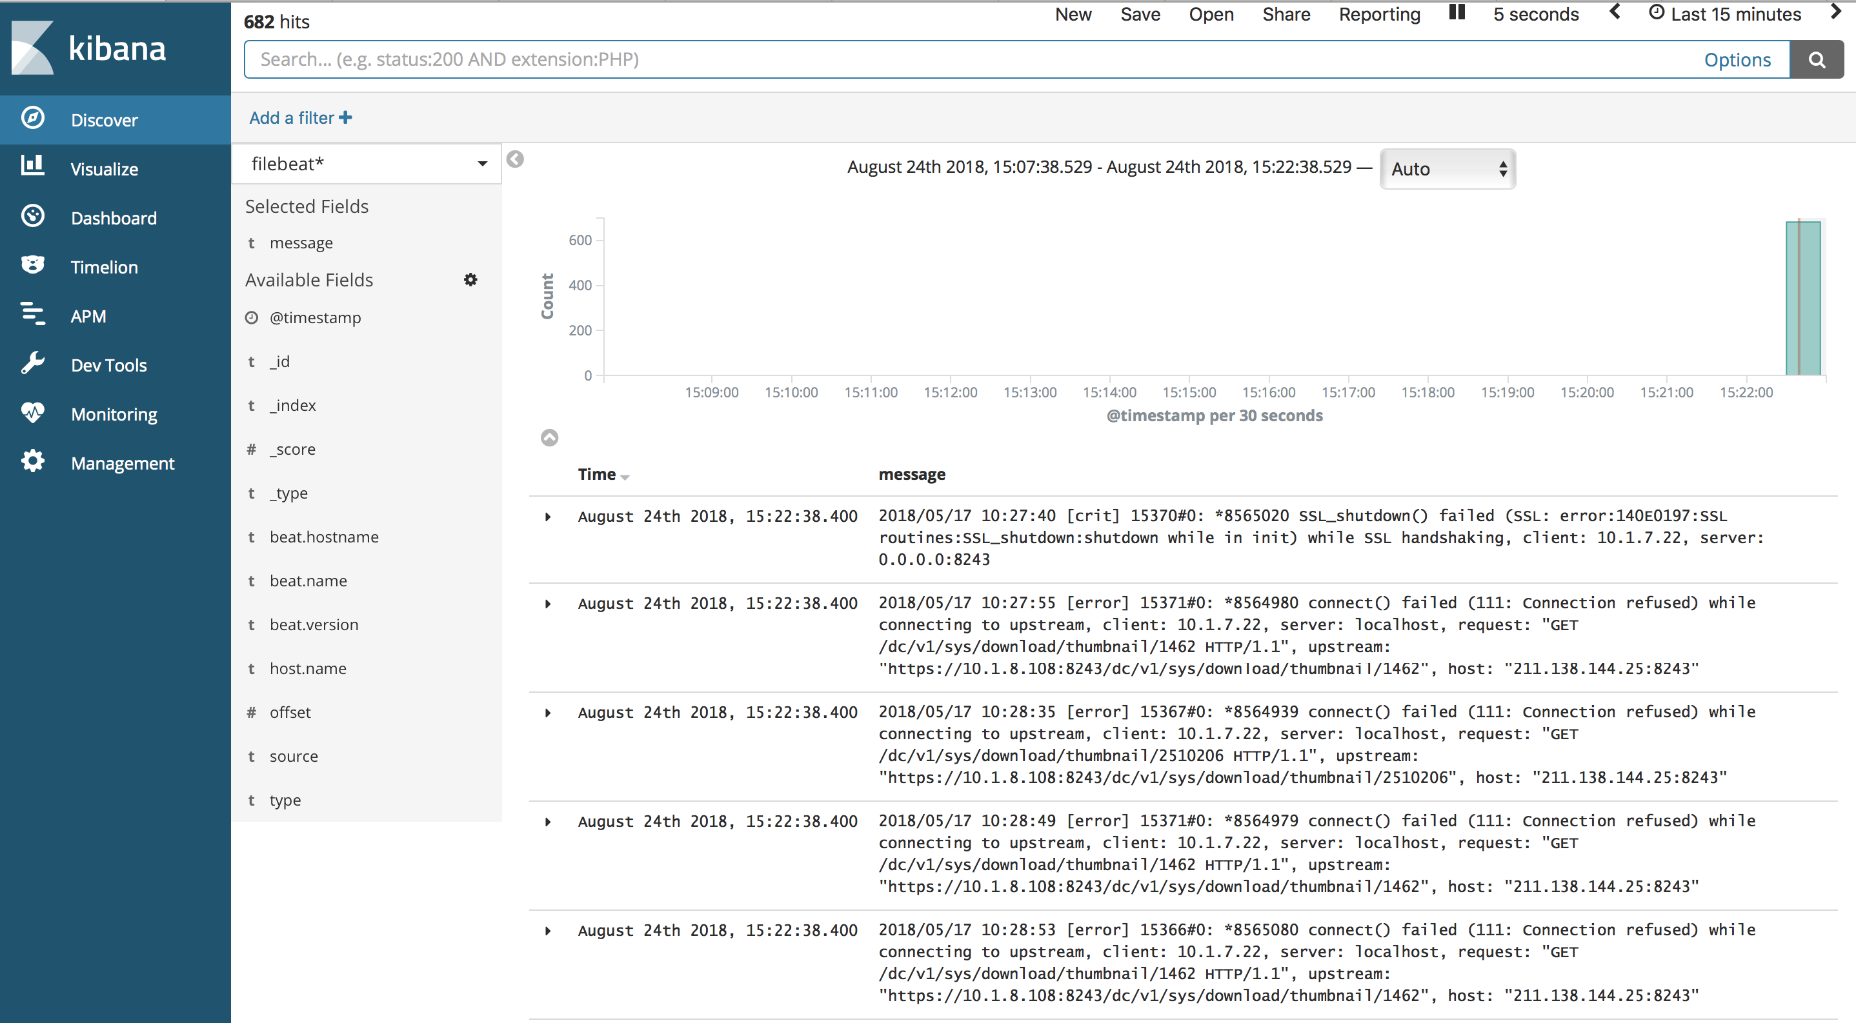1856x1023 pixels.
Task: Expand log row with SSL_shutdown() failed
Action: [x=548, y=517]
